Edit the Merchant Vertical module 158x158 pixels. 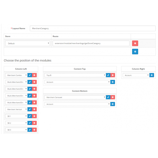click(30, 109)
